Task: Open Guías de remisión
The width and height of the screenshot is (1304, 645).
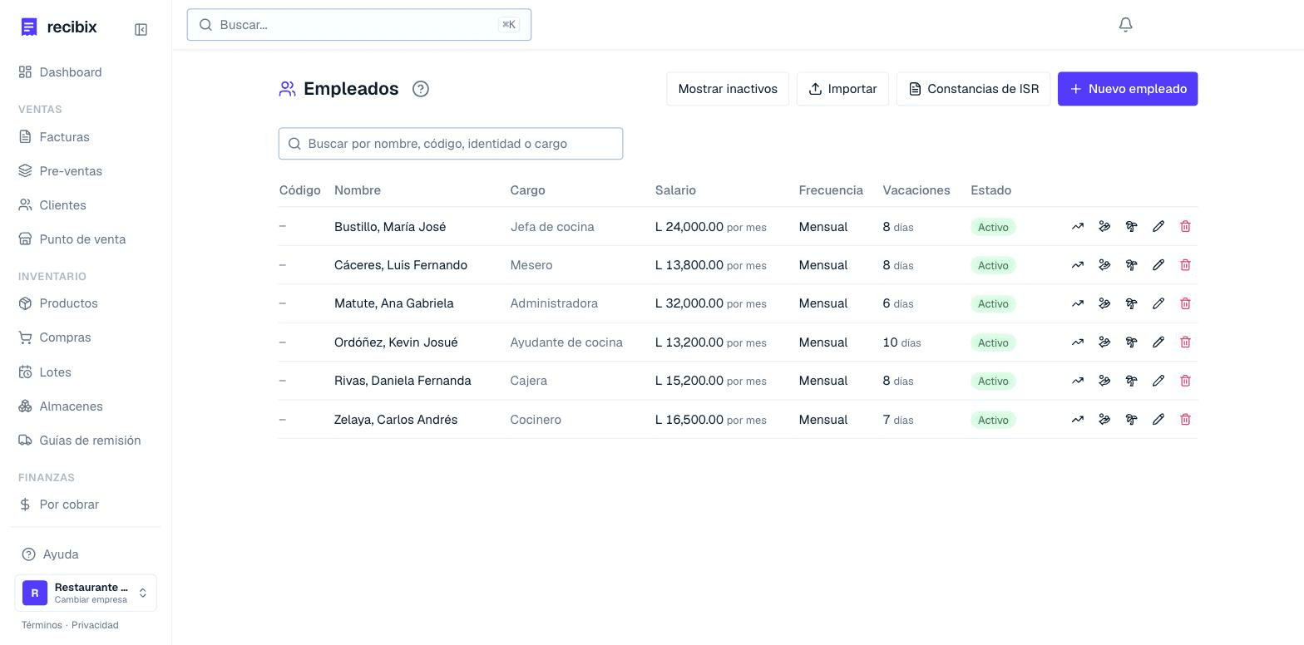Action: coord(90,441)
